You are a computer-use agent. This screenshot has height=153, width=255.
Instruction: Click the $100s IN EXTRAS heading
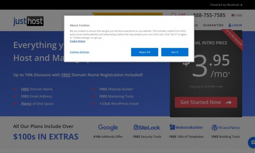pyautogui.click(x=46, y=137)
